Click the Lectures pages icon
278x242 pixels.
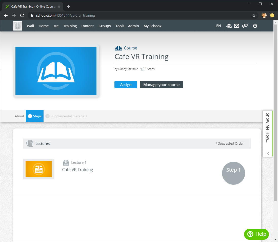point(29,144)
